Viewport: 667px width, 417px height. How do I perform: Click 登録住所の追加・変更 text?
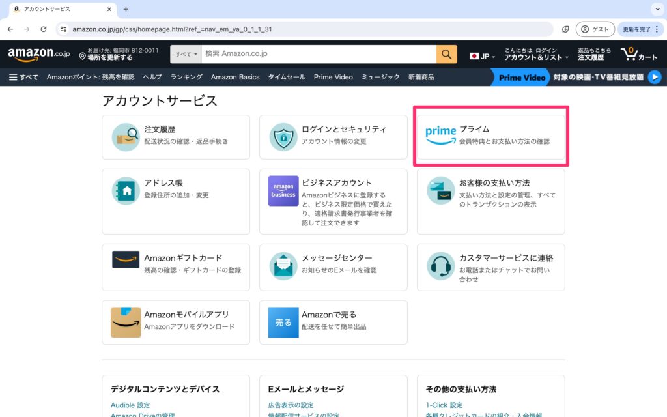(176, 195)
